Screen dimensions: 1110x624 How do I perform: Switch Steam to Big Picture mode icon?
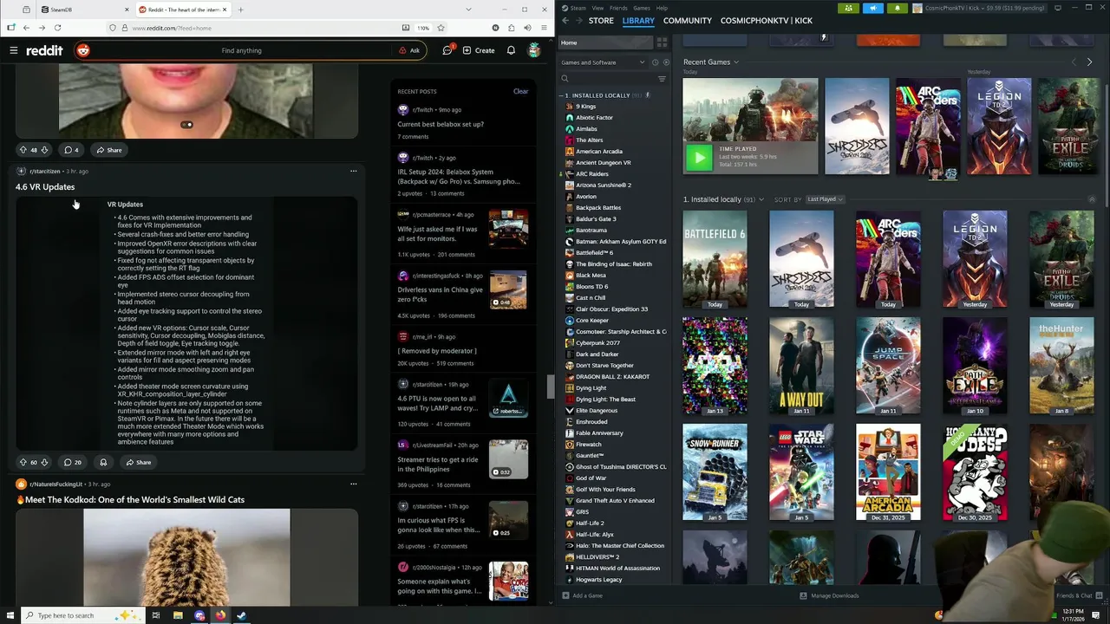tap(1058, 8)
